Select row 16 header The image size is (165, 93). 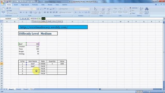pos(2,64)
